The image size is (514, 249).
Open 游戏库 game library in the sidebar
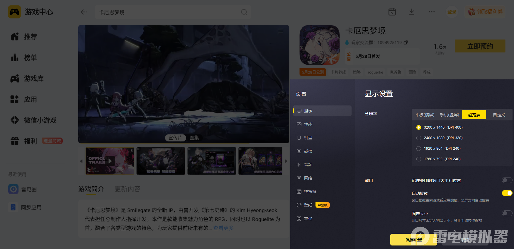(x=27, y=79)
